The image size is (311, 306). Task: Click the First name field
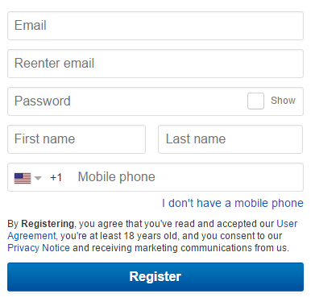77,139
